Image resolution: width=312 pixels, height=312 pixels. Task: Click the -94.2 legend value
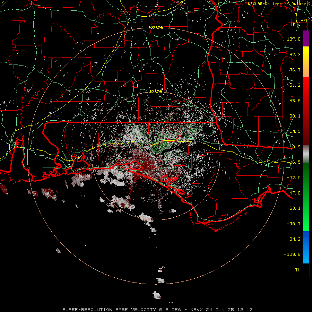pos(294,239)
